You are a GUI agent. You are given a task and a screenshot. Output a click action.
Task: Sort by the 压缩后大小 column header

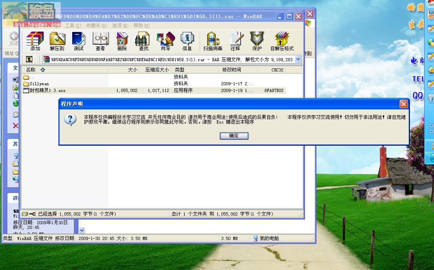click(155, 70)
